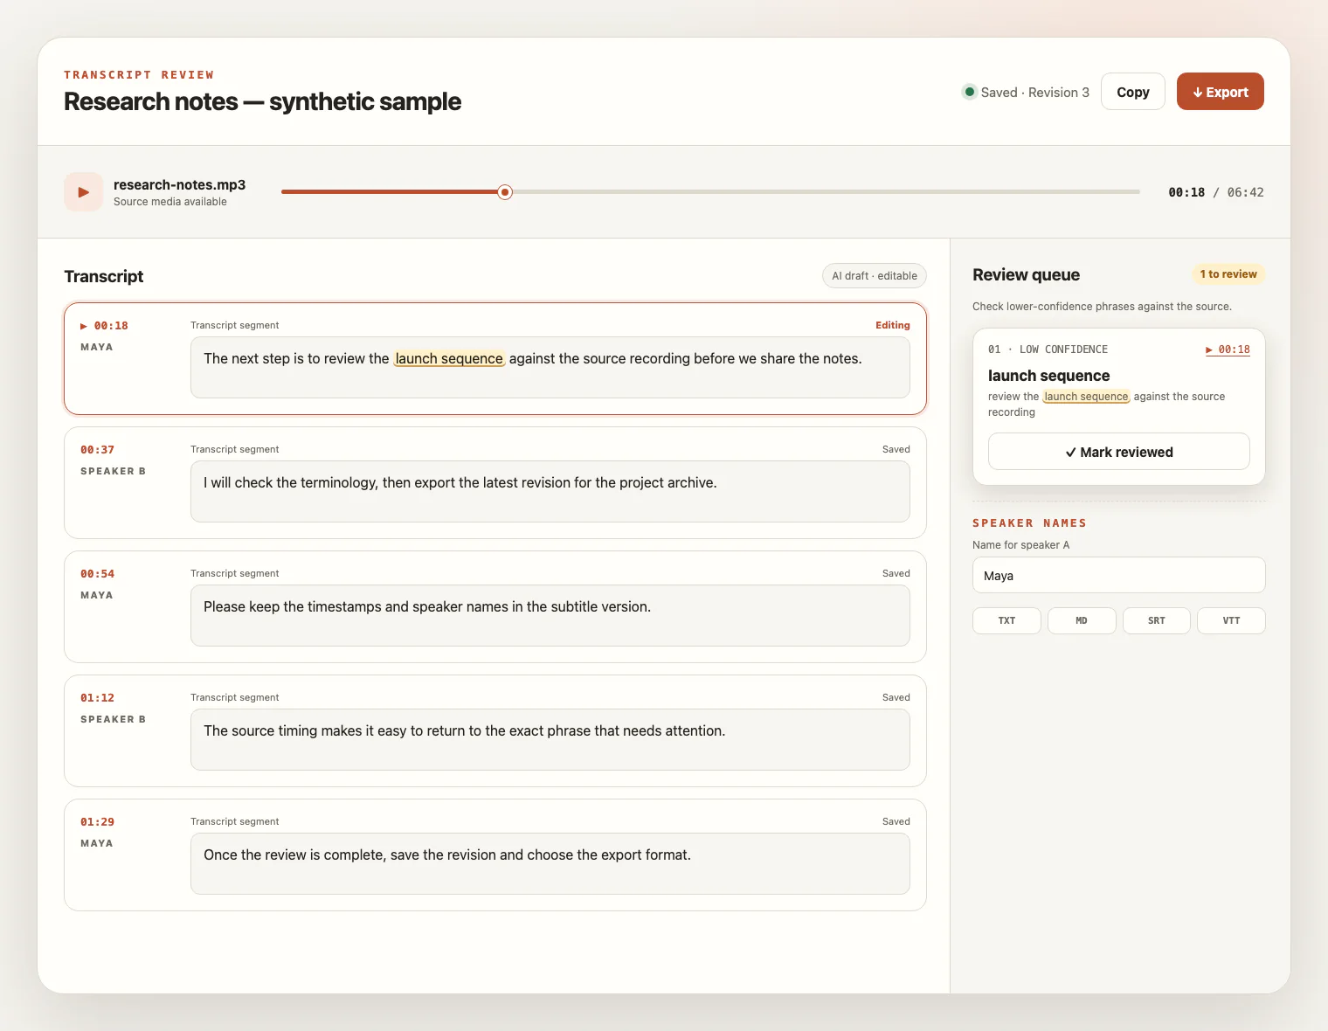
Task: Click the green saved status dot
Action: point(970,92)
